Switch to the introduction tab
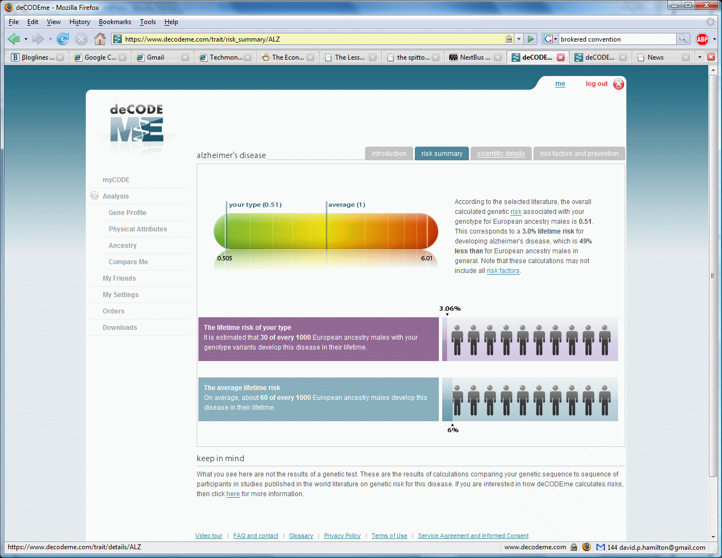Image resolution: width=722 pixels, height=558 pixels. tap(389, 154)
